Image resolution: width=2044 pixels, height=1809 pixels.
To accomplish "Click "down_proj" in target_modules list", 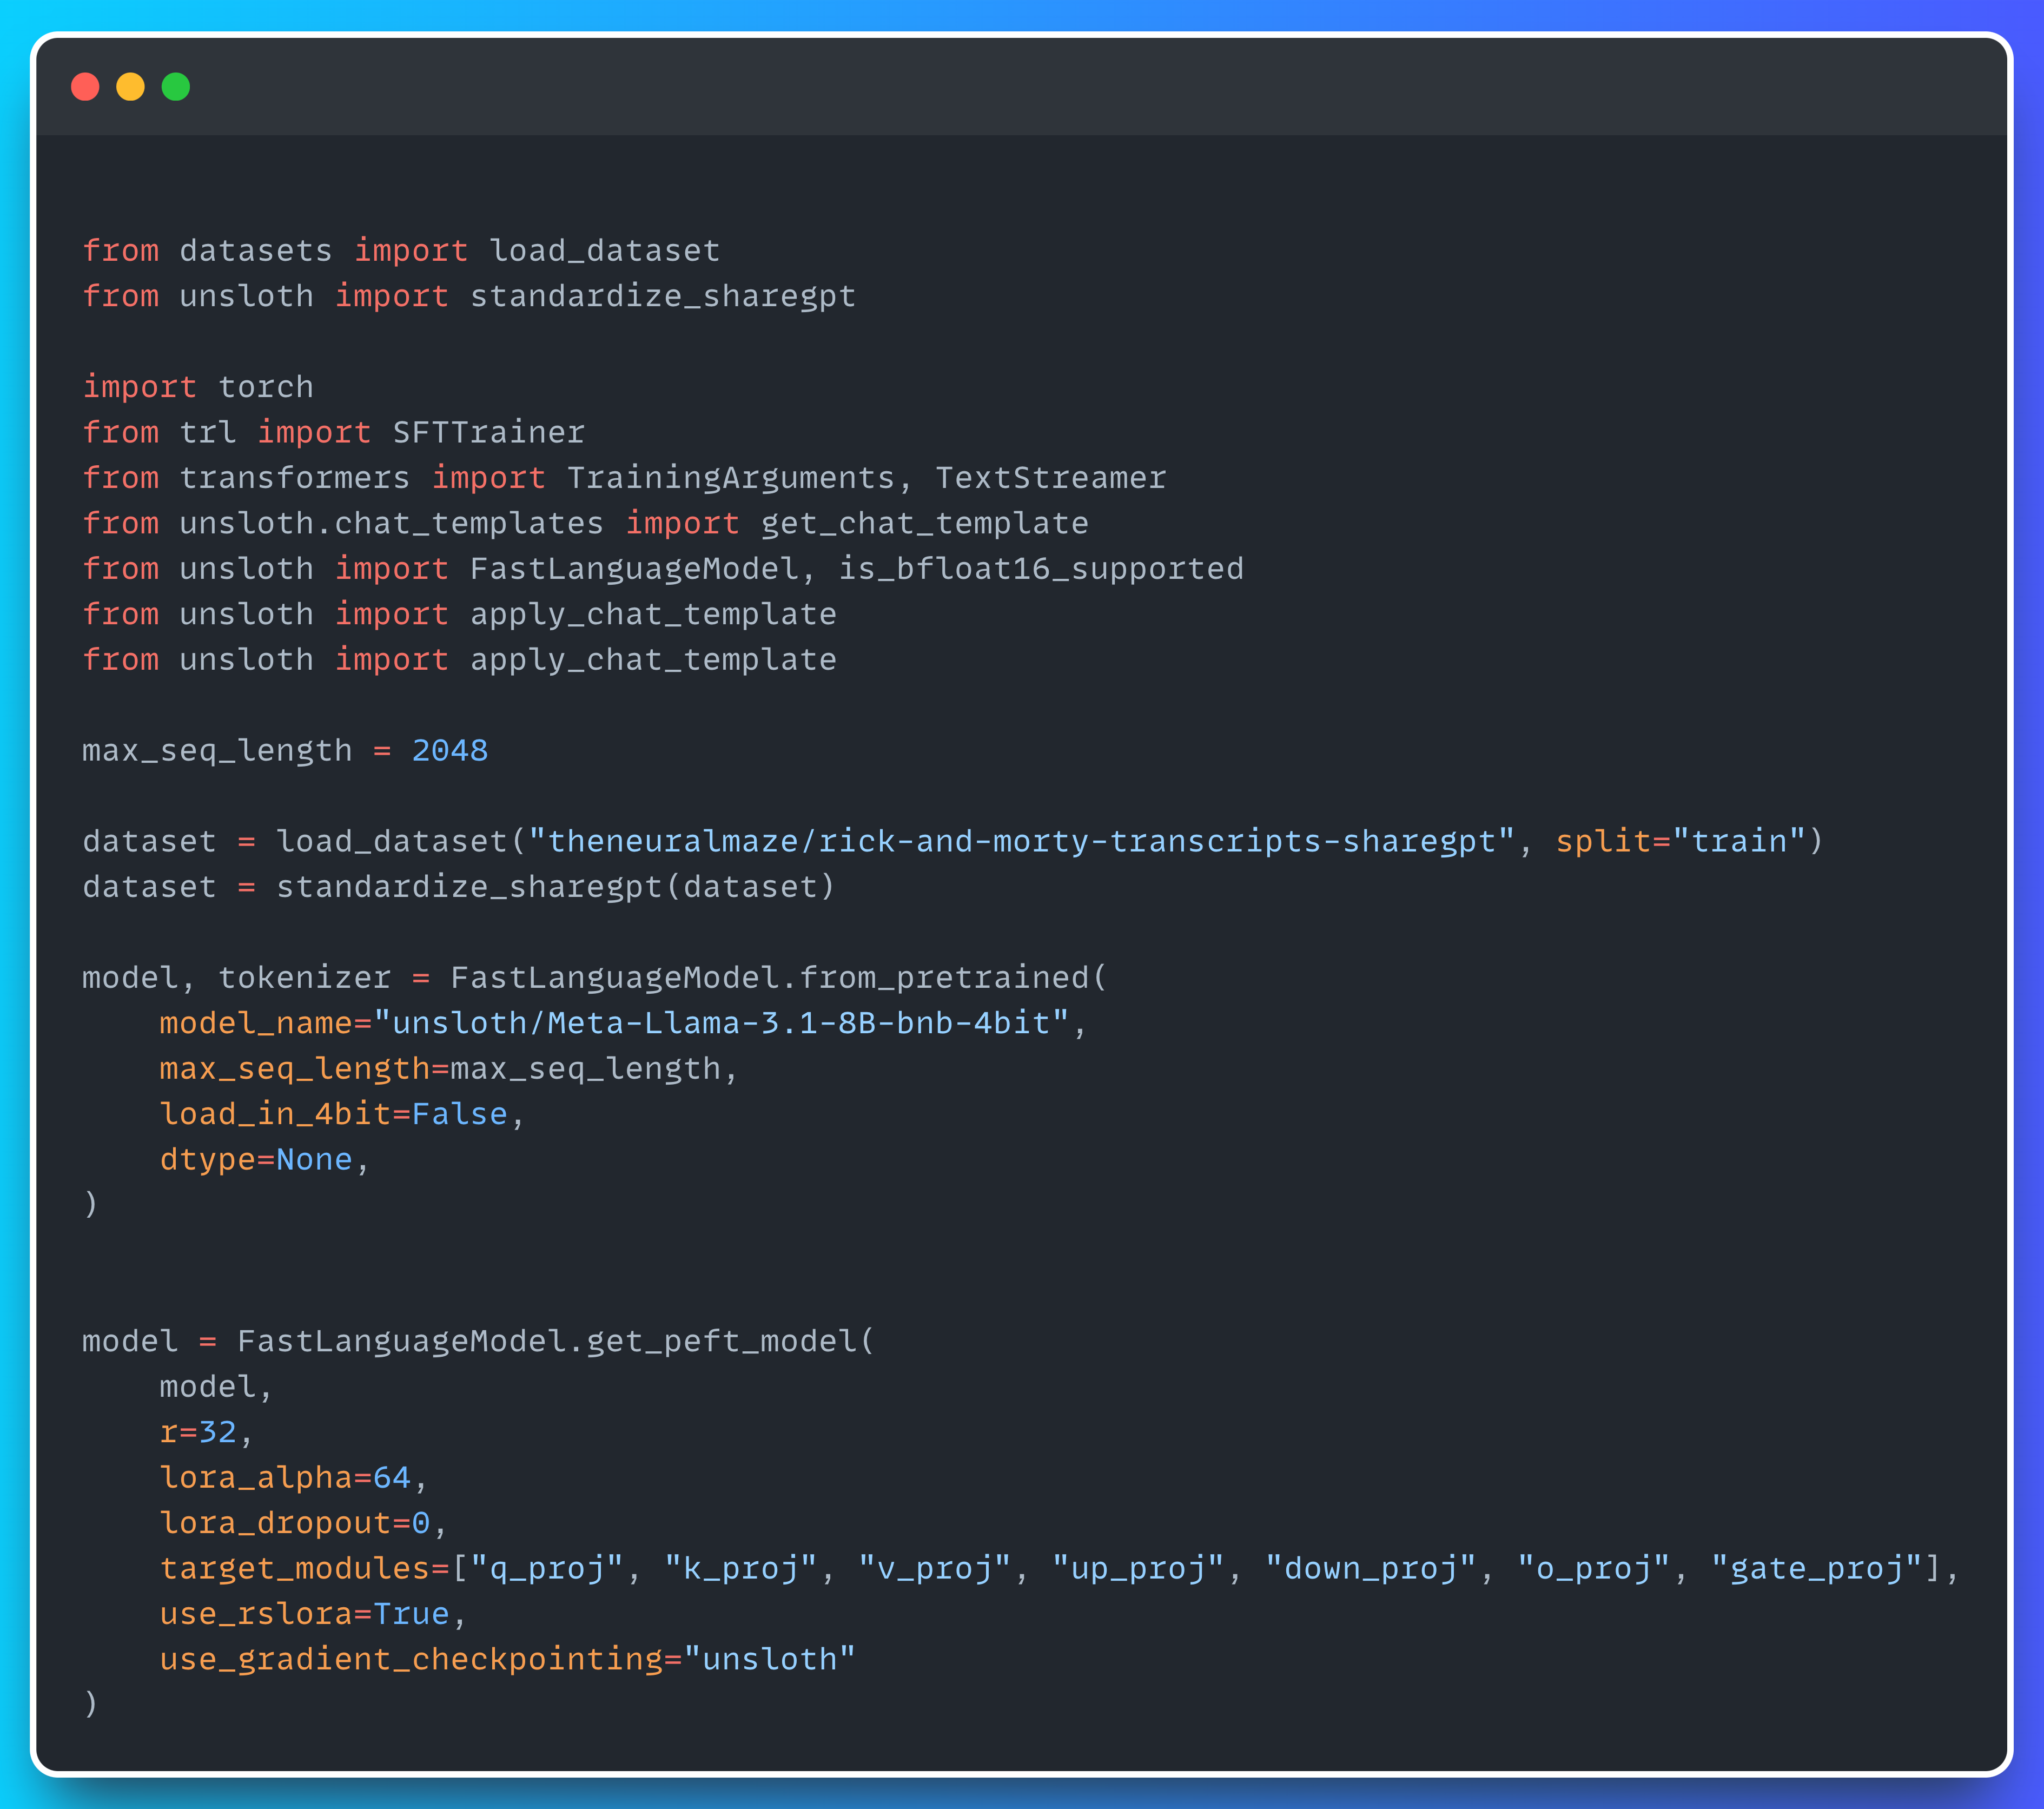I will [1371, 1569].
